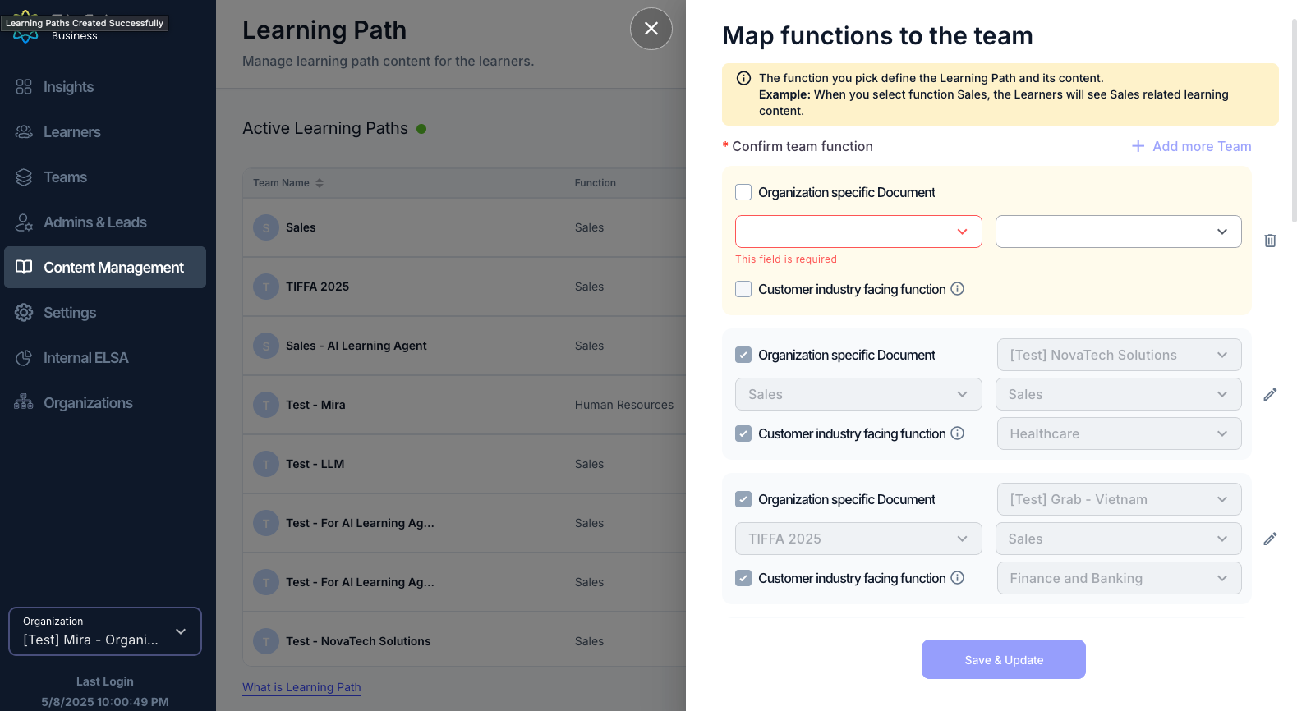Click the info icon beside unchecked Customer industry facing function

[x=957, y=289]
